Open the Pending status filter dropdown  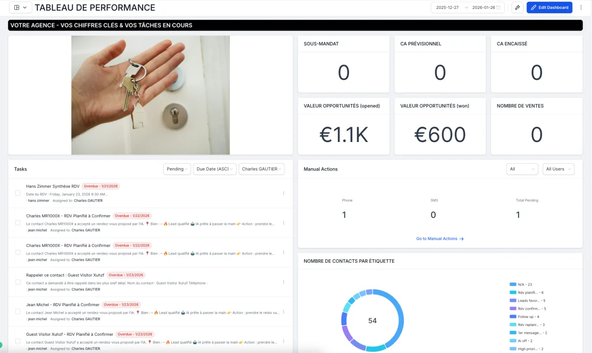coord(177,169)
